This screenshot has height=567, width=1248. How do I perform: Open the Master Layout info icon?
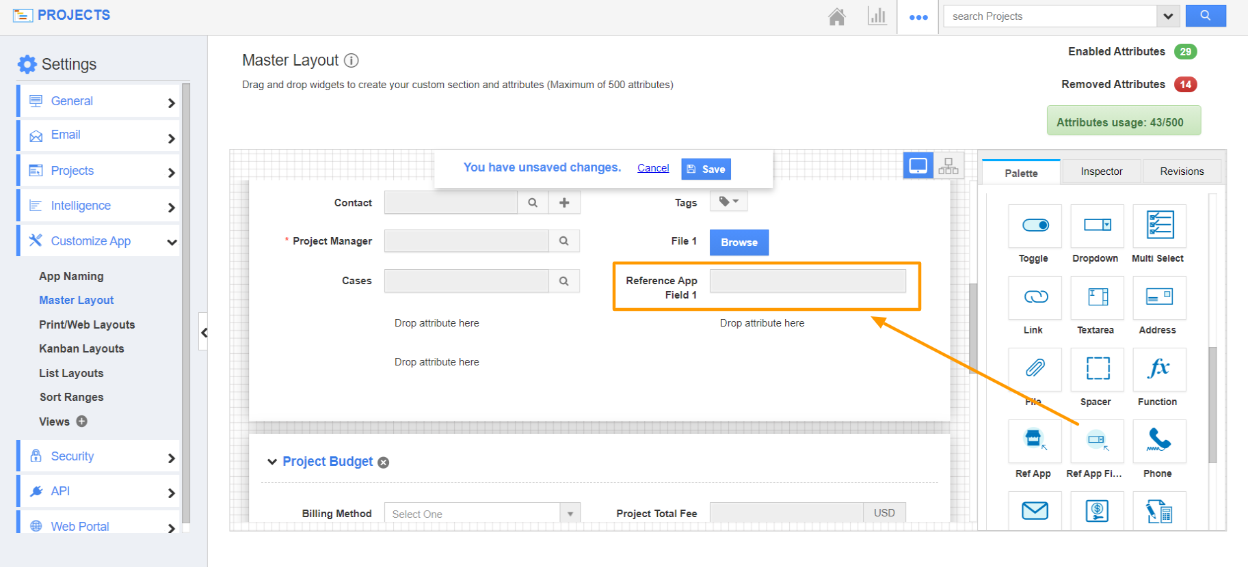pos(351,60)
